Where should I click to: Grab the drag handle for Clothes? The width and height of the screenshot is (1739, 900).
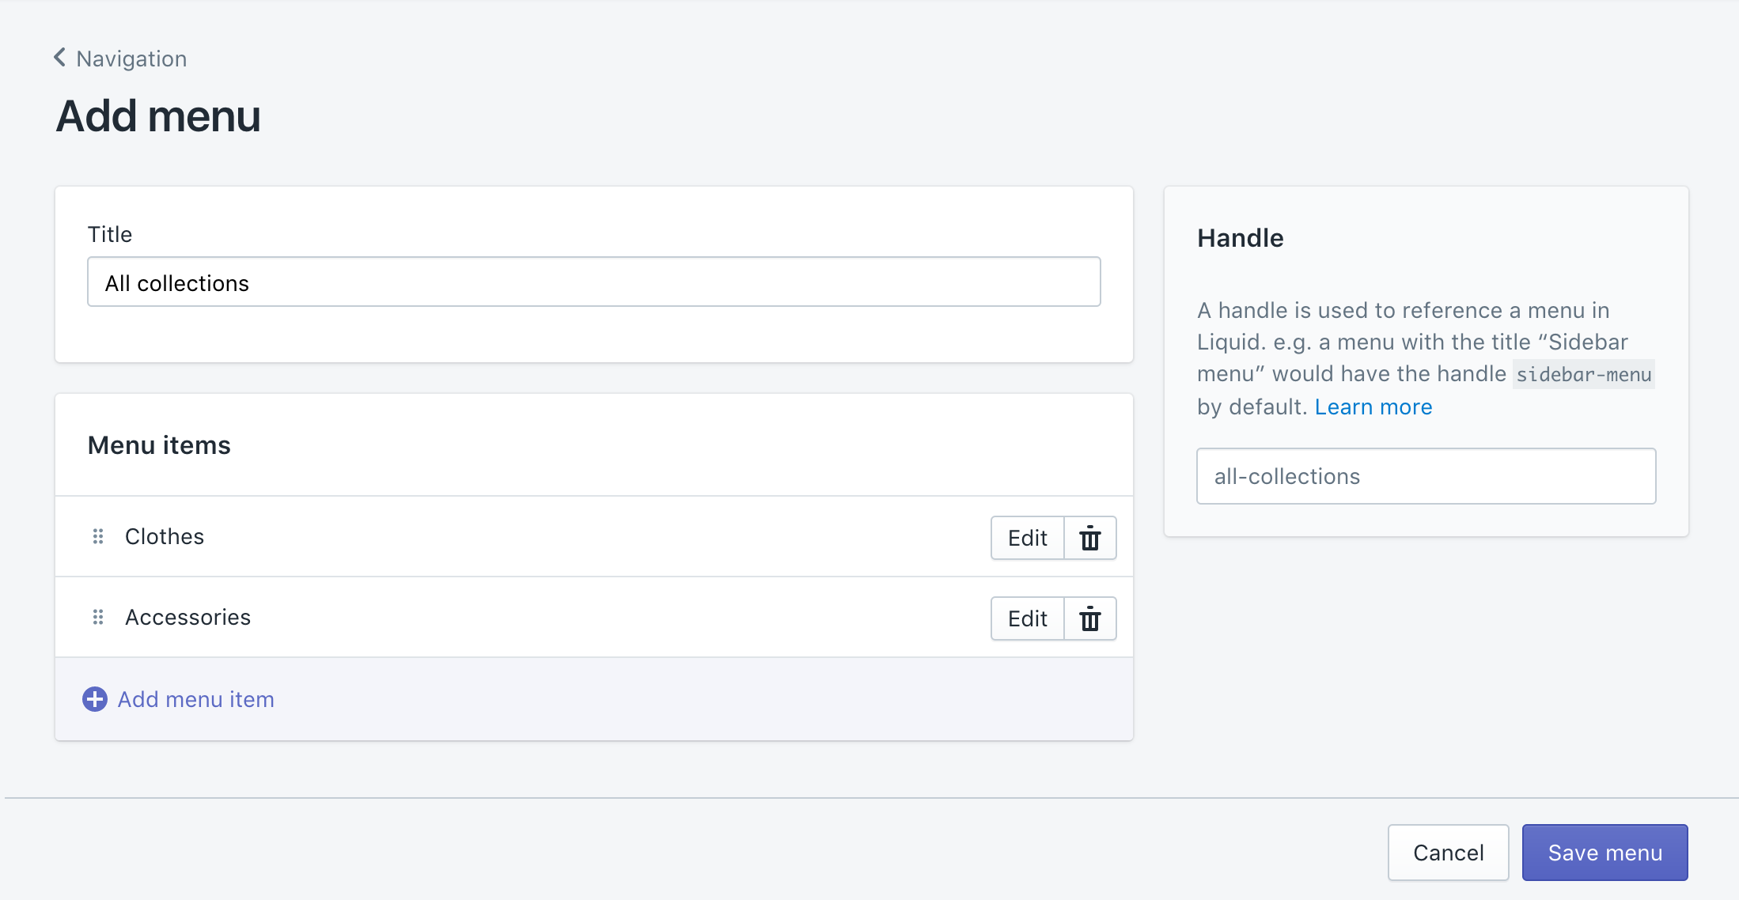pos(98,537)
